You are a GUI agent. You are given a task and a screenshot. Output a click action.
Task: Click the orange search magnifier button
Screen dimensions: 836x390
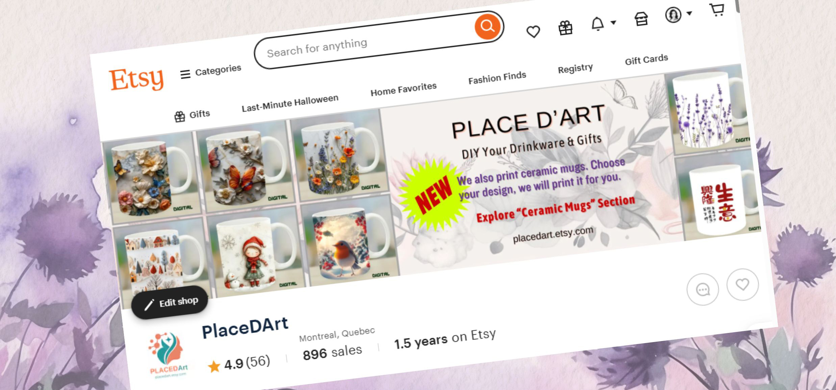pyautogui.click(x=487, y=26)
